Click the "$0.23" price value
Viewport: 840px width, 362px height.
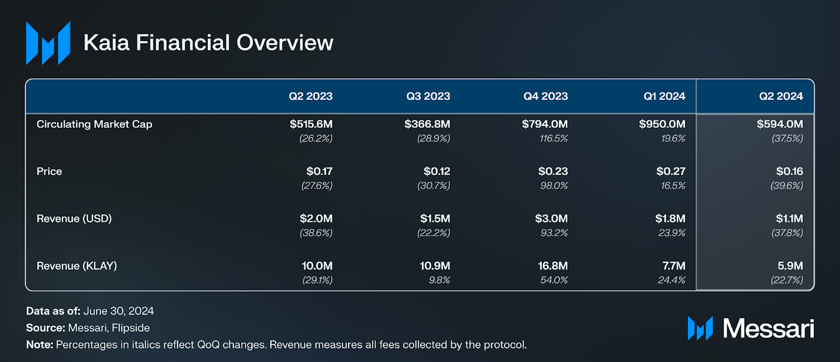(x=553, y=171)
